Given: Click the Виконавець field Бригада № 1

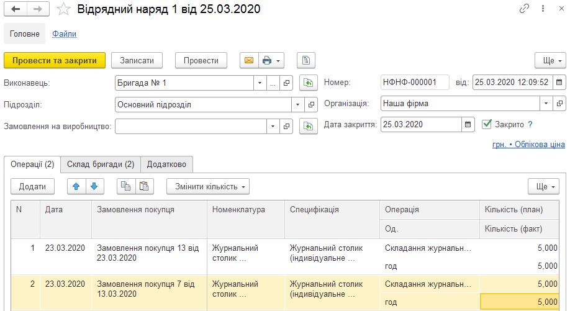Looking at the screenshot, I should 184,83.
